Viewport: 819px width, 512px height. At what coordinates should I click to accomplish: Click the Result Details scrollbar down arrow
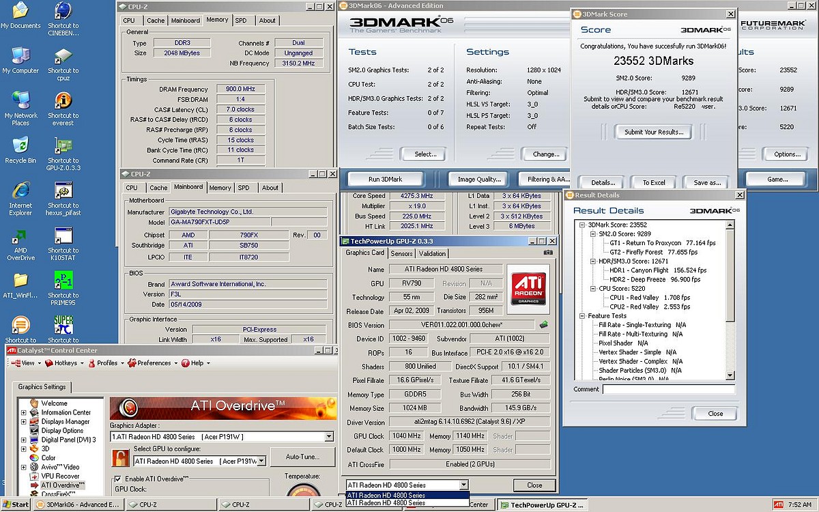click(x=731, y=376)
